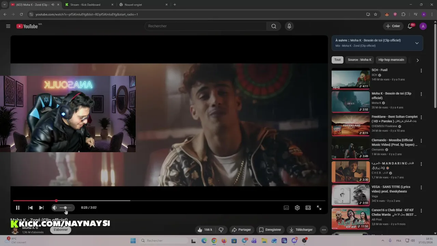Open Clemando - Mossiba video title
The height and width of the screenshot is (246, 437).
tap(394, 142)
